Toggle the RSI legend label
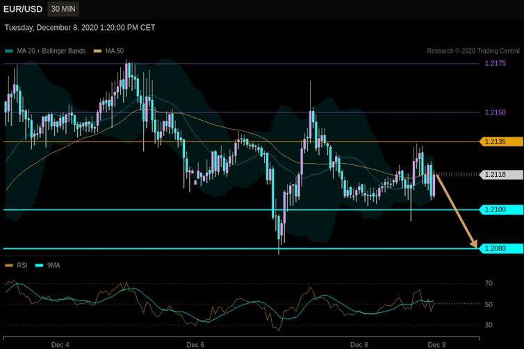524x349 pixels. (x=22, y=266)
